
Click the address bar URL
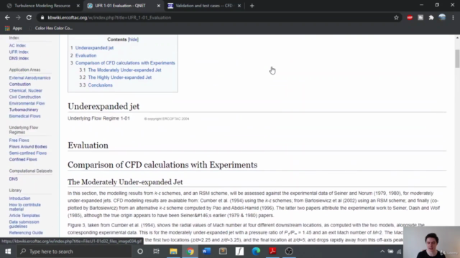point(109,17)
